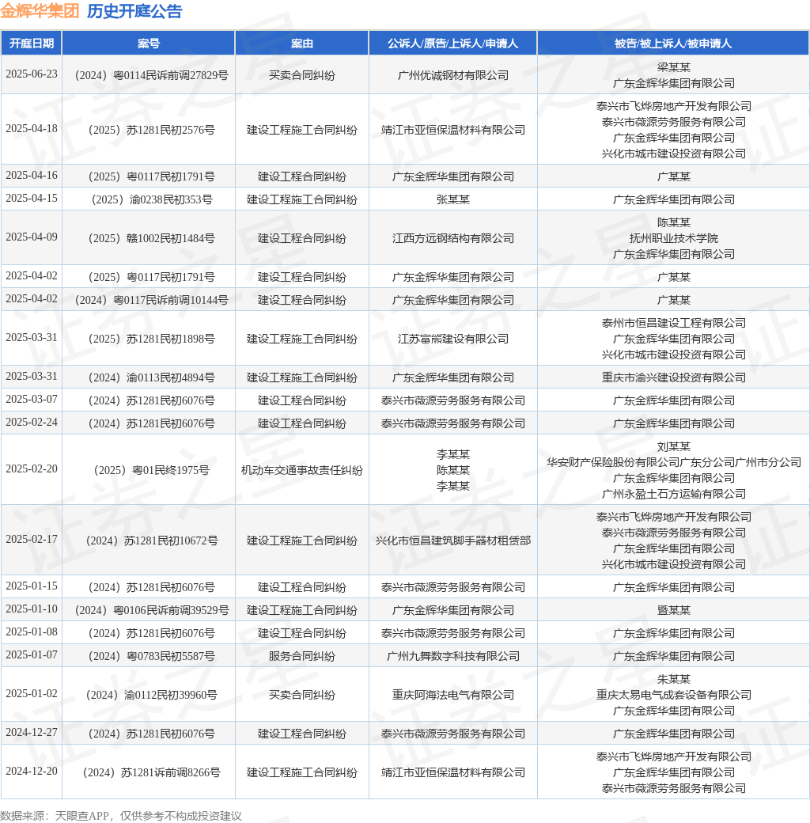Screen dimensions: 810x823
Task: Click case number 粤0117民诉前调10144号
Action: [x=151, y=300]
